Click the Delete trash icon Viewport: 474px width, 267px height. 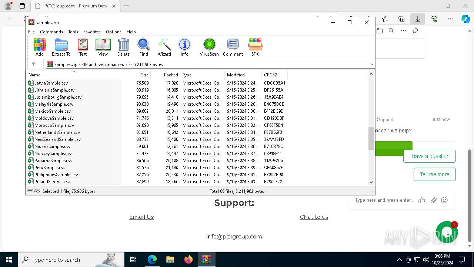click(x=123, y=47)
